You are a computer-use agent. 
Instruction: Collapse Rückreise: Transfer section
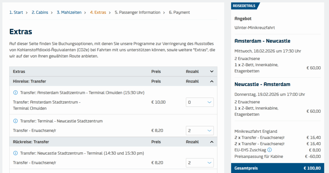(212, 142)
